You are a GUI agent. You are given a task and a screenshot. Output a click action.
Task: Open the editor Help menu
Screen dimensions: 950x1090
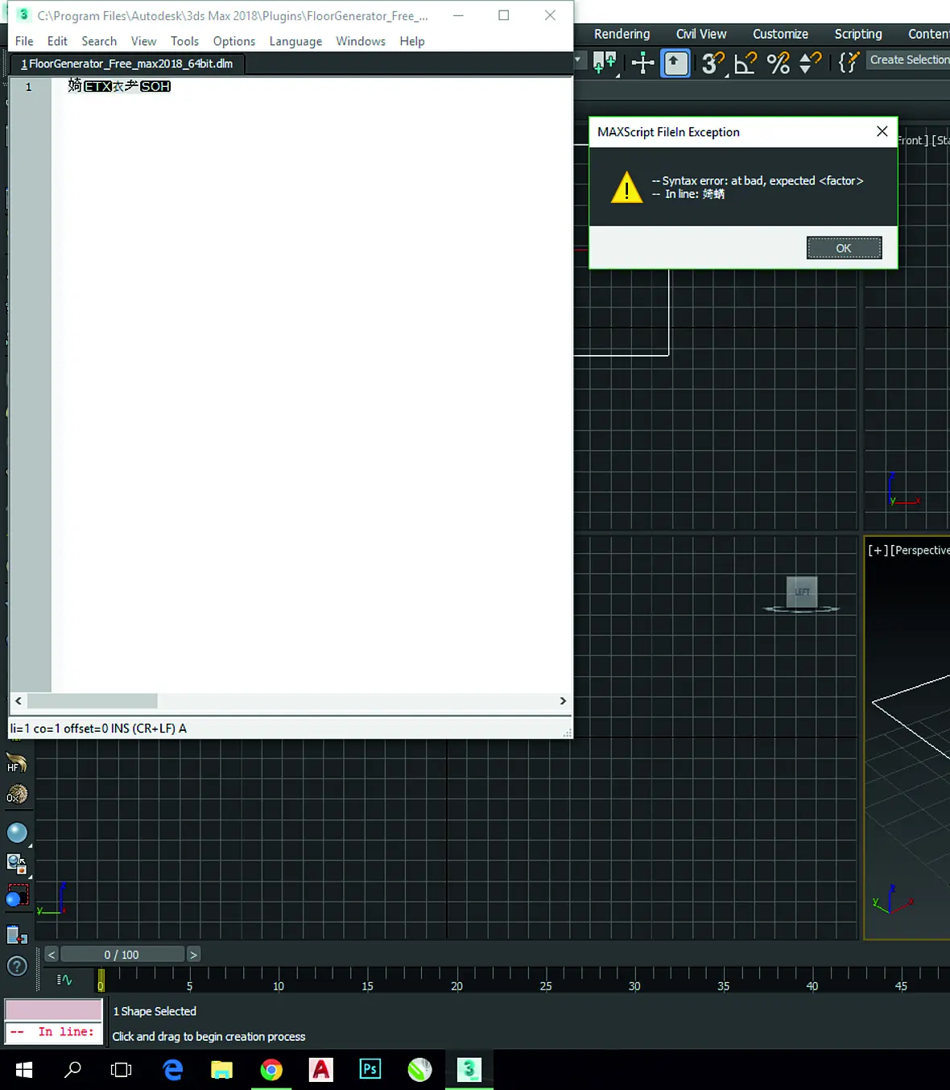pos(412,41)
